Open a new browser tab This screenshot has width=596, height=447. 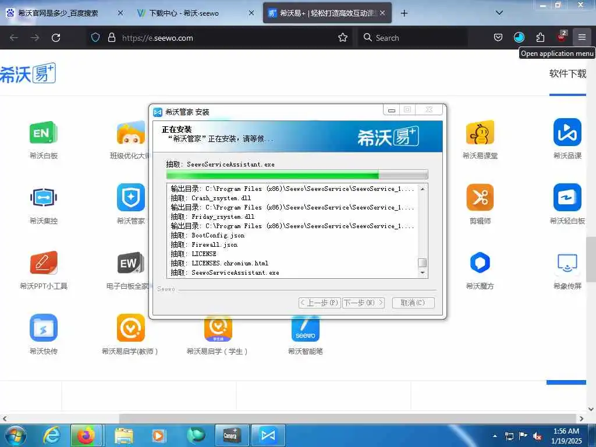point(404,13)
